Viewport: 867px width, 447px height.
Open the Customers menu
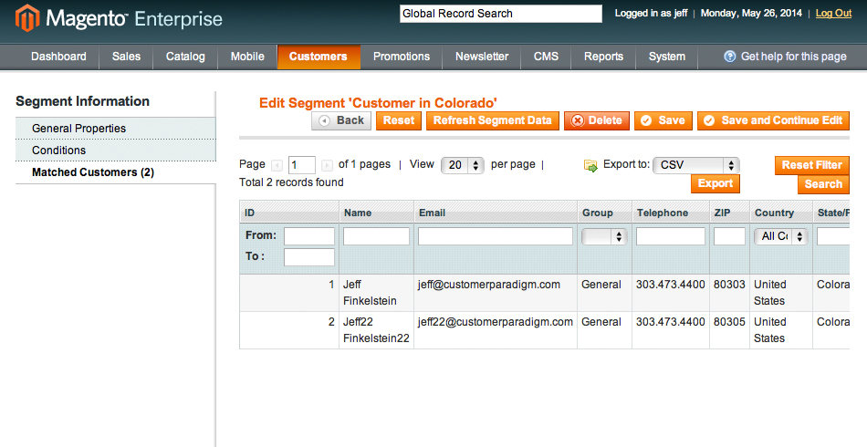pyautogui.click(x=318, y=57)
